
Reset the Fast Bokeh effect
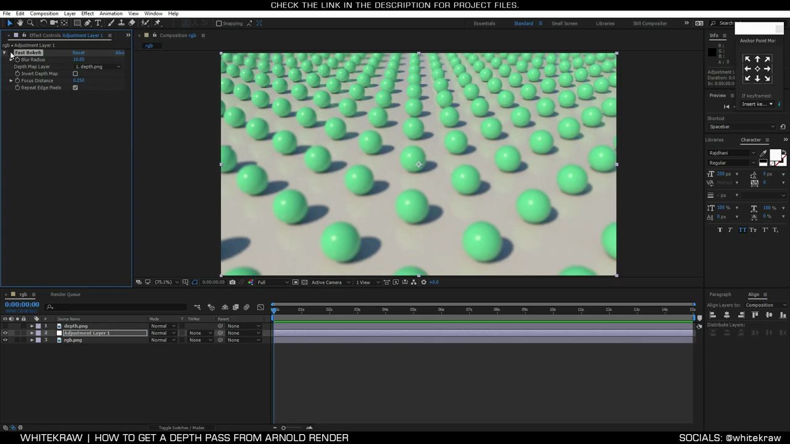click(79, 52)
